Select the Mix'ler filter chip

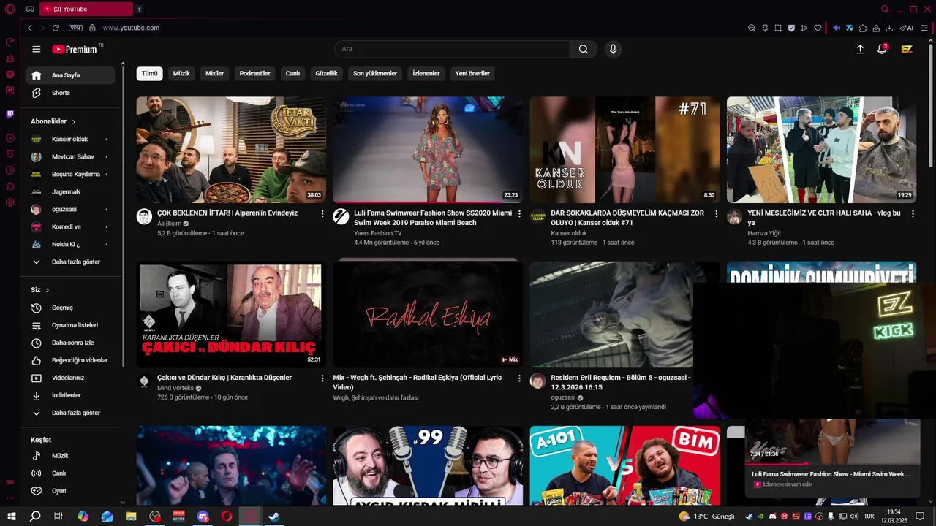[215, 74]
